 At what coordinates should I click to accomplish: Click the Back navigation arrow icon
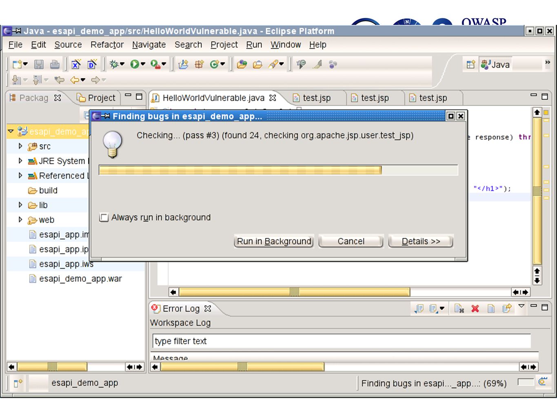[75, 80]
